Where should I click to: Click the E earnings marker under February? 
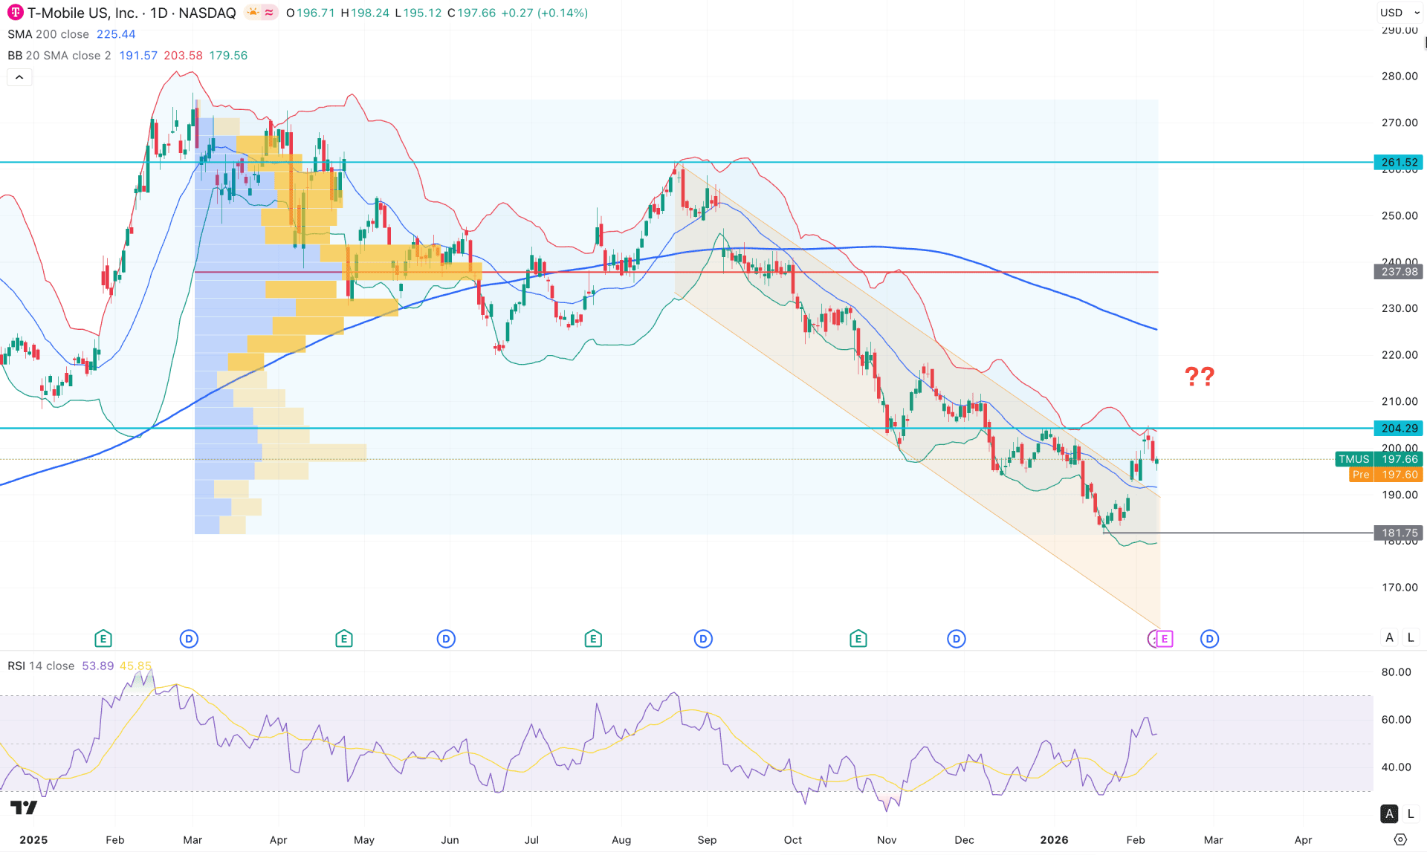[x=103, y=638]
